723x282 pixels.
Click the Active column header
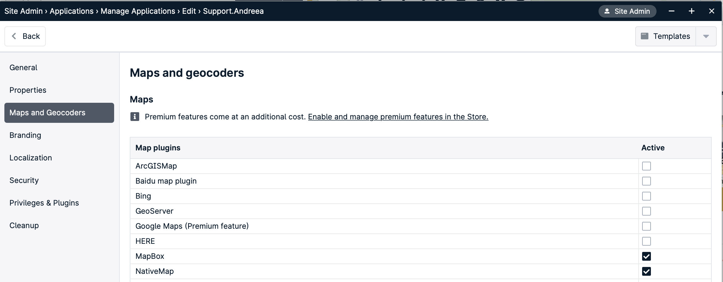tap(653, 148)
